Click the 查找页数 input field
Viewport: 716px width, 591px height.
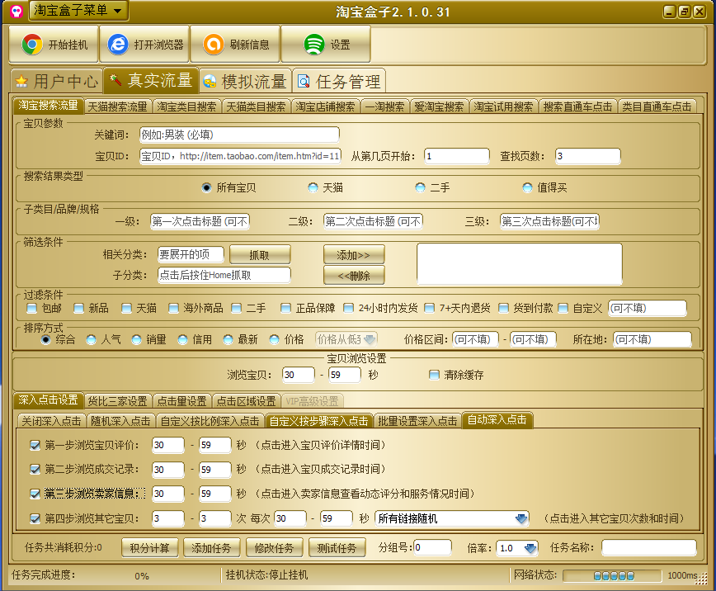point(587,156)
